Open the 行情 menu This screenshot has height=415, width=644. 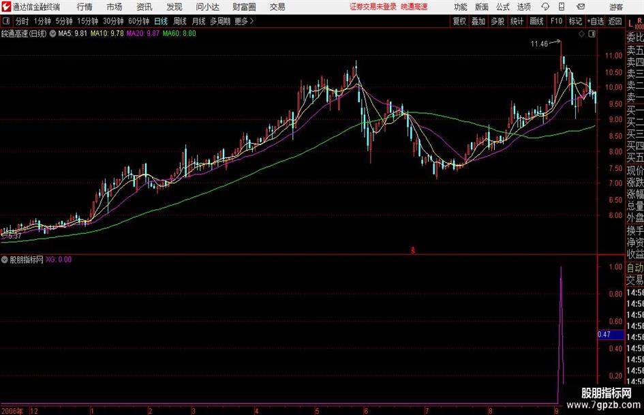point(85,7)
